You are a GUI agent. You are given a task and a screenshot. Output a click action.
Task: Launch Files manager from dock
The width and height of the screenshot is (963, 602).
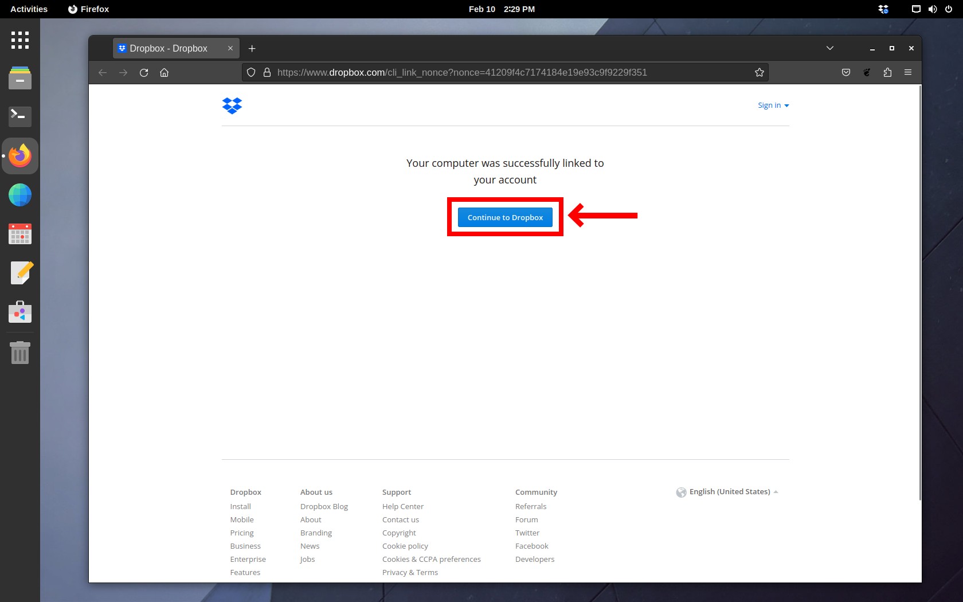tap(20, 77)
